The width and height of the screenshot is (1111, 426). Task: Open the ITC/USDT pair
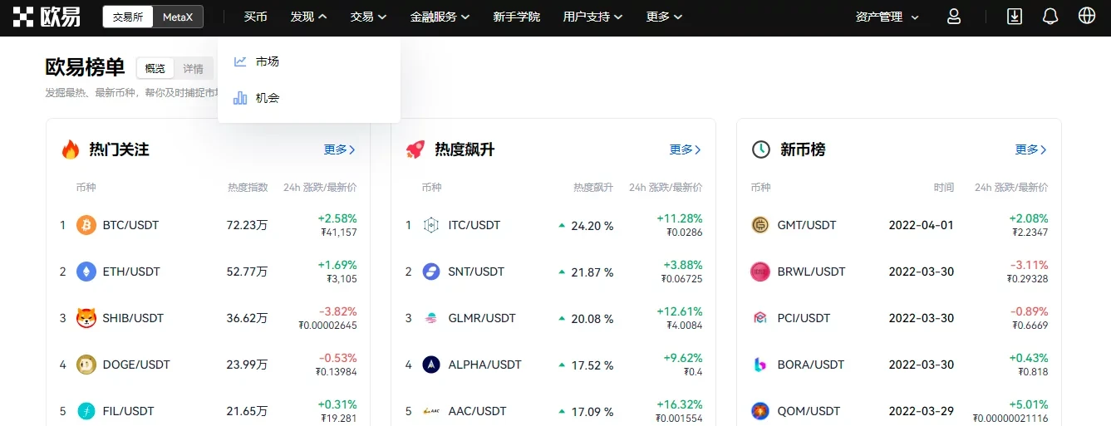point(474,225)
